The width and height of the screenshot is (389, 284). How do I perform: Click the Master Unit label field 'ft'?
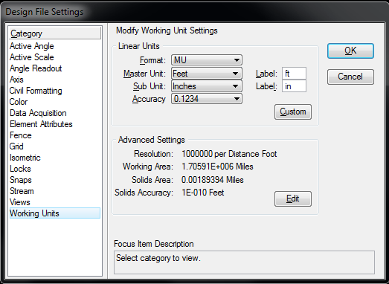pyautogui.click(x=294, y=74)
